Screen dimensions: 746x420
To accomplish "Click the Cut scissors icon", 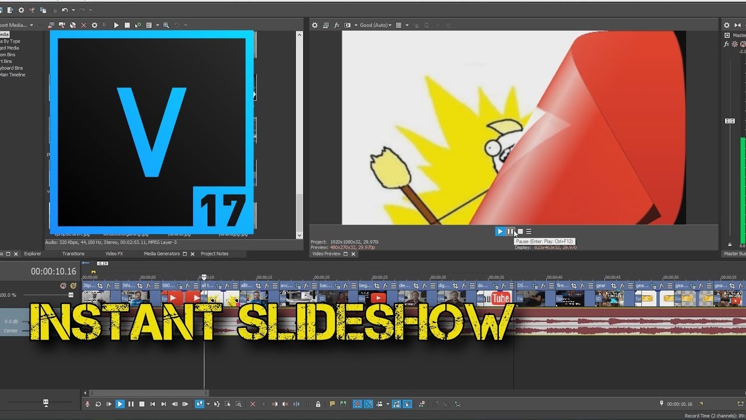I will [x=31, y=10].
